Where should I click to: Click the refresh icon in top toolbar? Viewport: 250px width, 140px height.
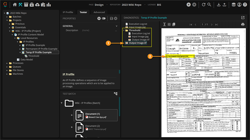pyautogui.click(x=203, y=5)
